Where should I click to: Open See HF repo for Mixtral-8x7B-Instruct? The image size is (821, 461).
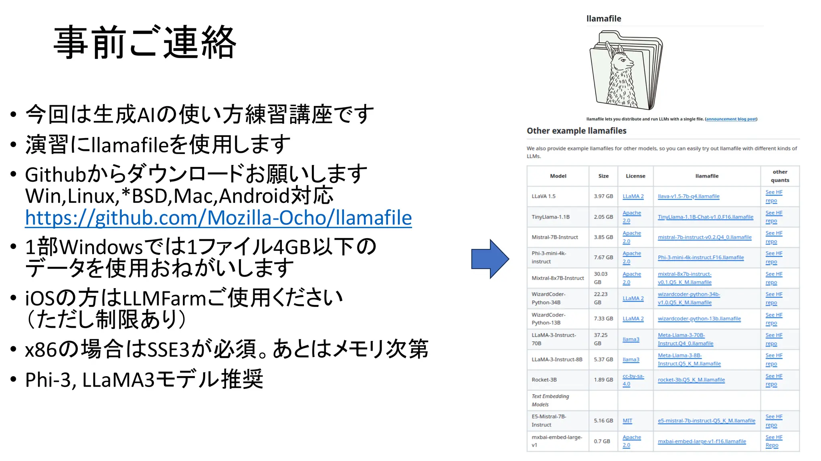(774, 278)
